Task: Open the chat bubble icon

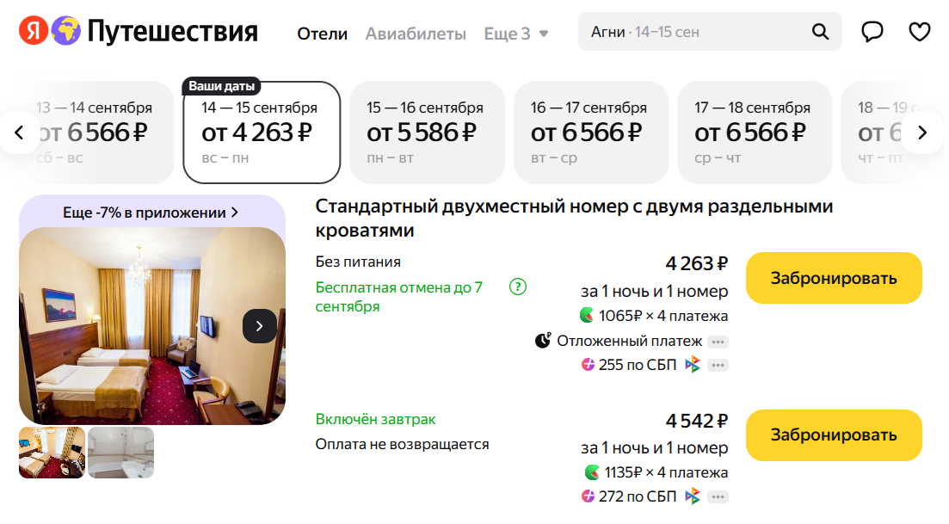Action: [x=872, y=31]
